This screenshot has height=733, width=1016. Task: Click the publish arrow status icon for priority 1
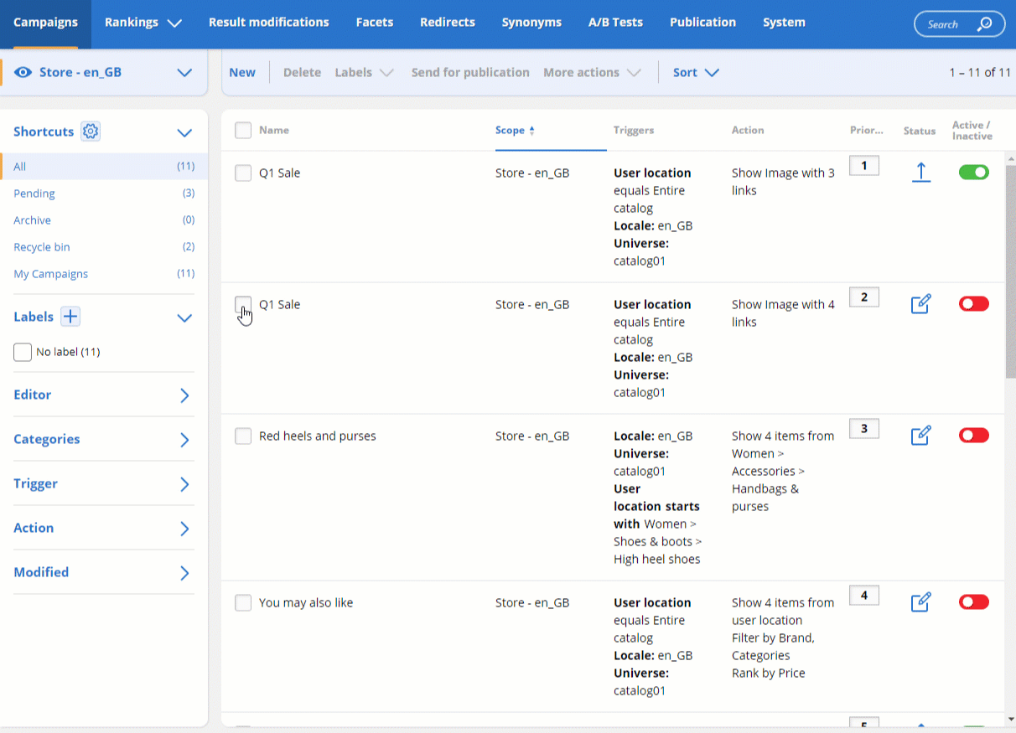pyautogui.click(x=920, y=173)
